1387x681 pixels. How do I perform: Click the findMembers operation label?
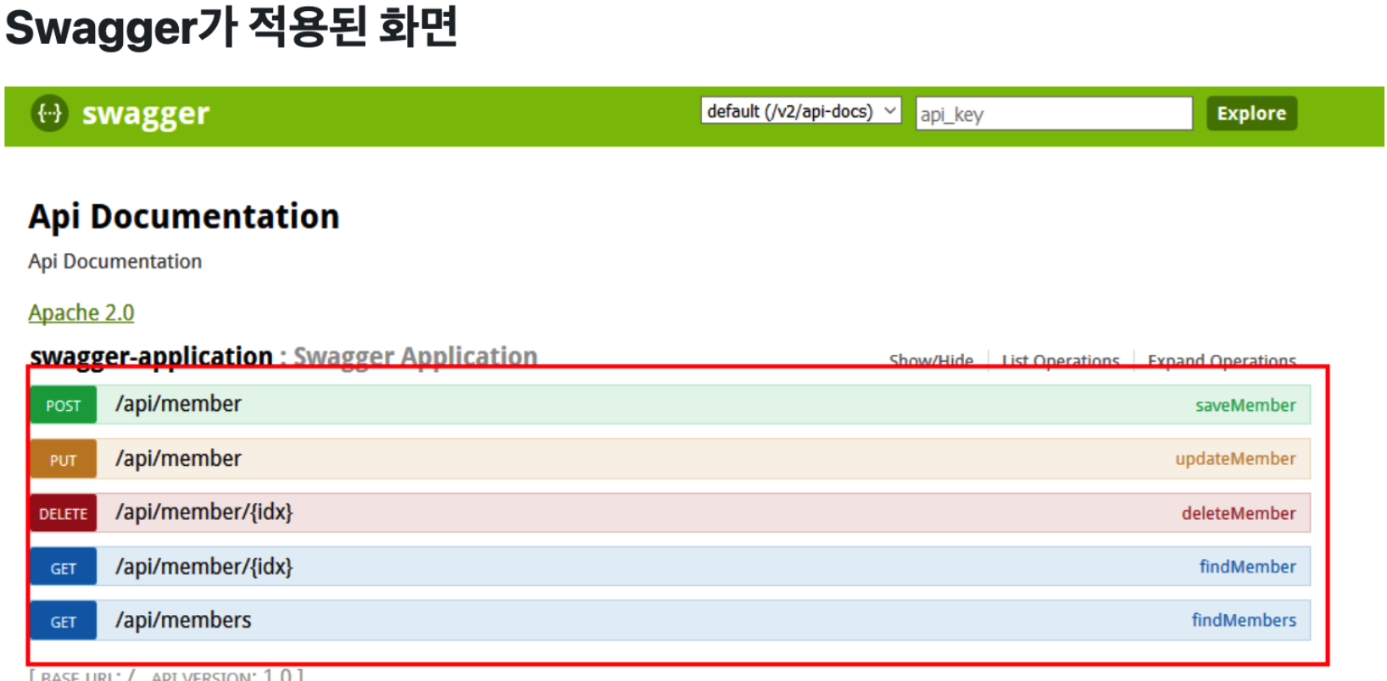(1244, 620)
